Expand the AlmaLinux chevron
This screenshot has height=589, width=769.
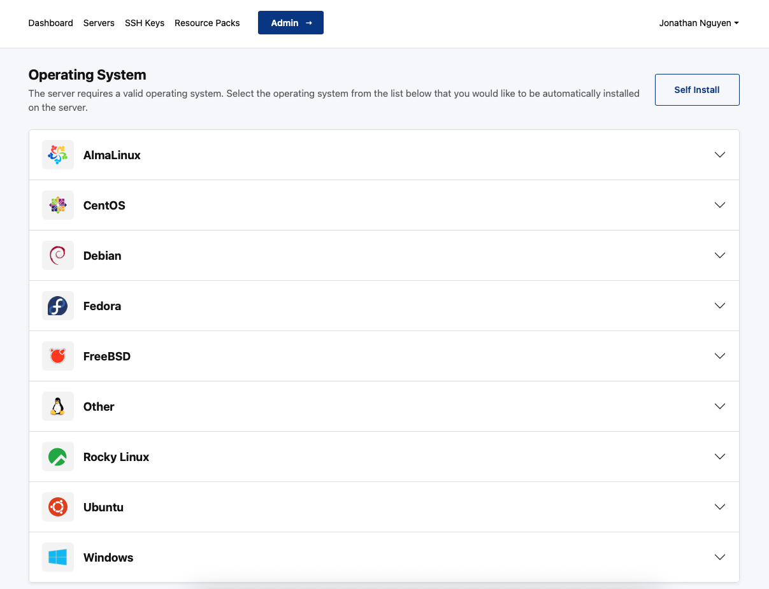point(720,155)
